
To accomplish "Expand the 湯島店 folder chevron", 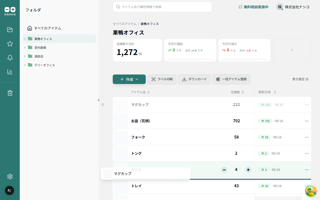I will pos(25,56).
